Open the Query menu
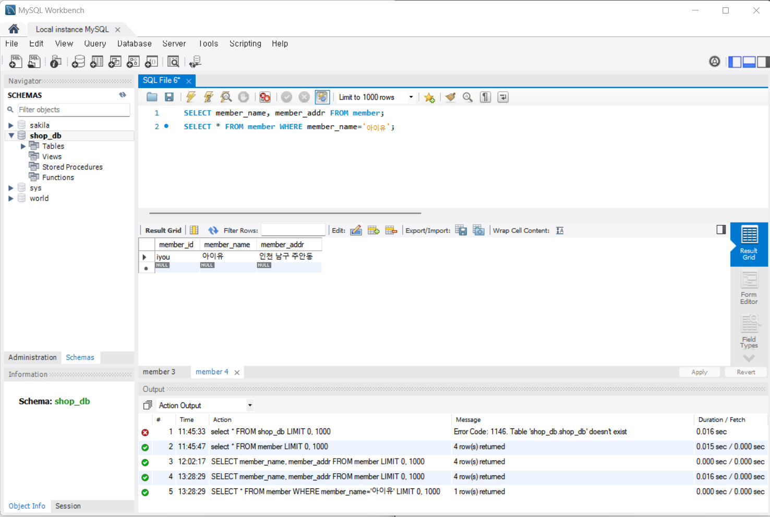770x517 pixels. 95,44
